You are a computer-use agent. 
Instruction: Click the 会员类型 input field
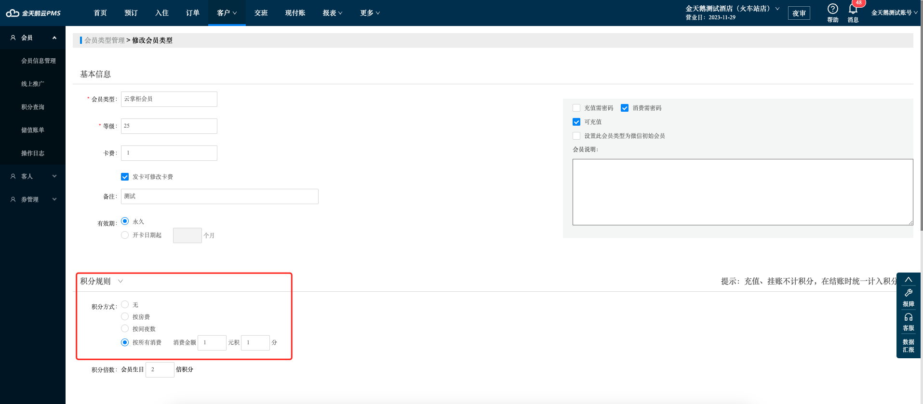[x=169, y=99]
